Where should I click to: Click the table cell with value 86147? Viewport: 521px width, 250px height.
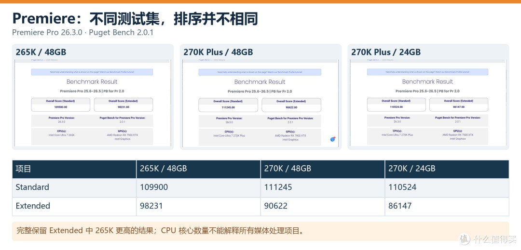pos(447,207)
